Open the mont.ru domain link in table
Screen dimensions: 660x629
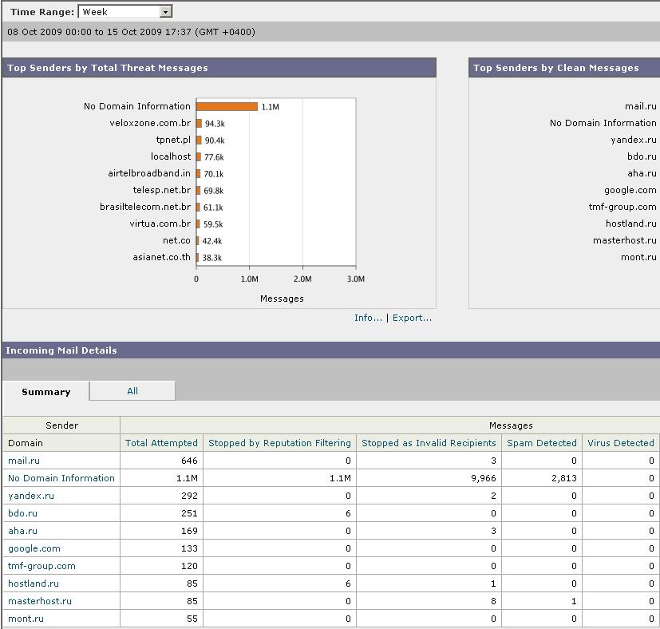26,619
